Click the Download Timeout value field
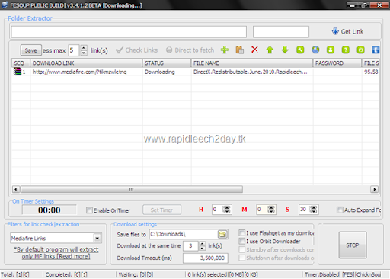Screen dimensions: 390x279 [x=206, y=258]
